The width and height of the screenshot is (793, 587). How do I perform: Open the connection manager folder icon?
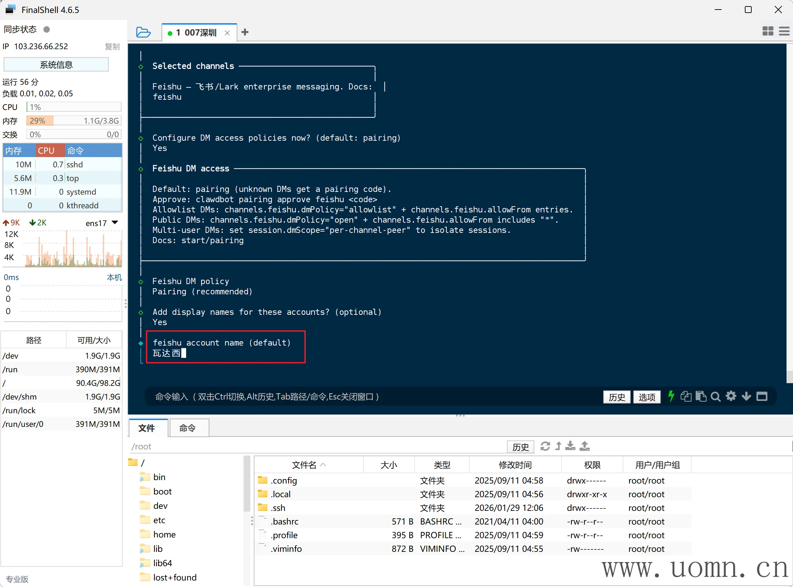coord(143,32)
